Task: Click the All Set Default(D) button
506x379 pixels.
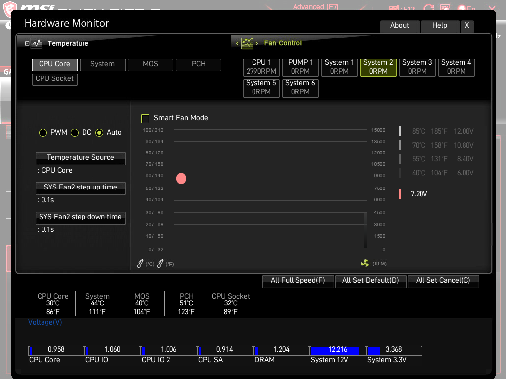Action: [371, 281]
